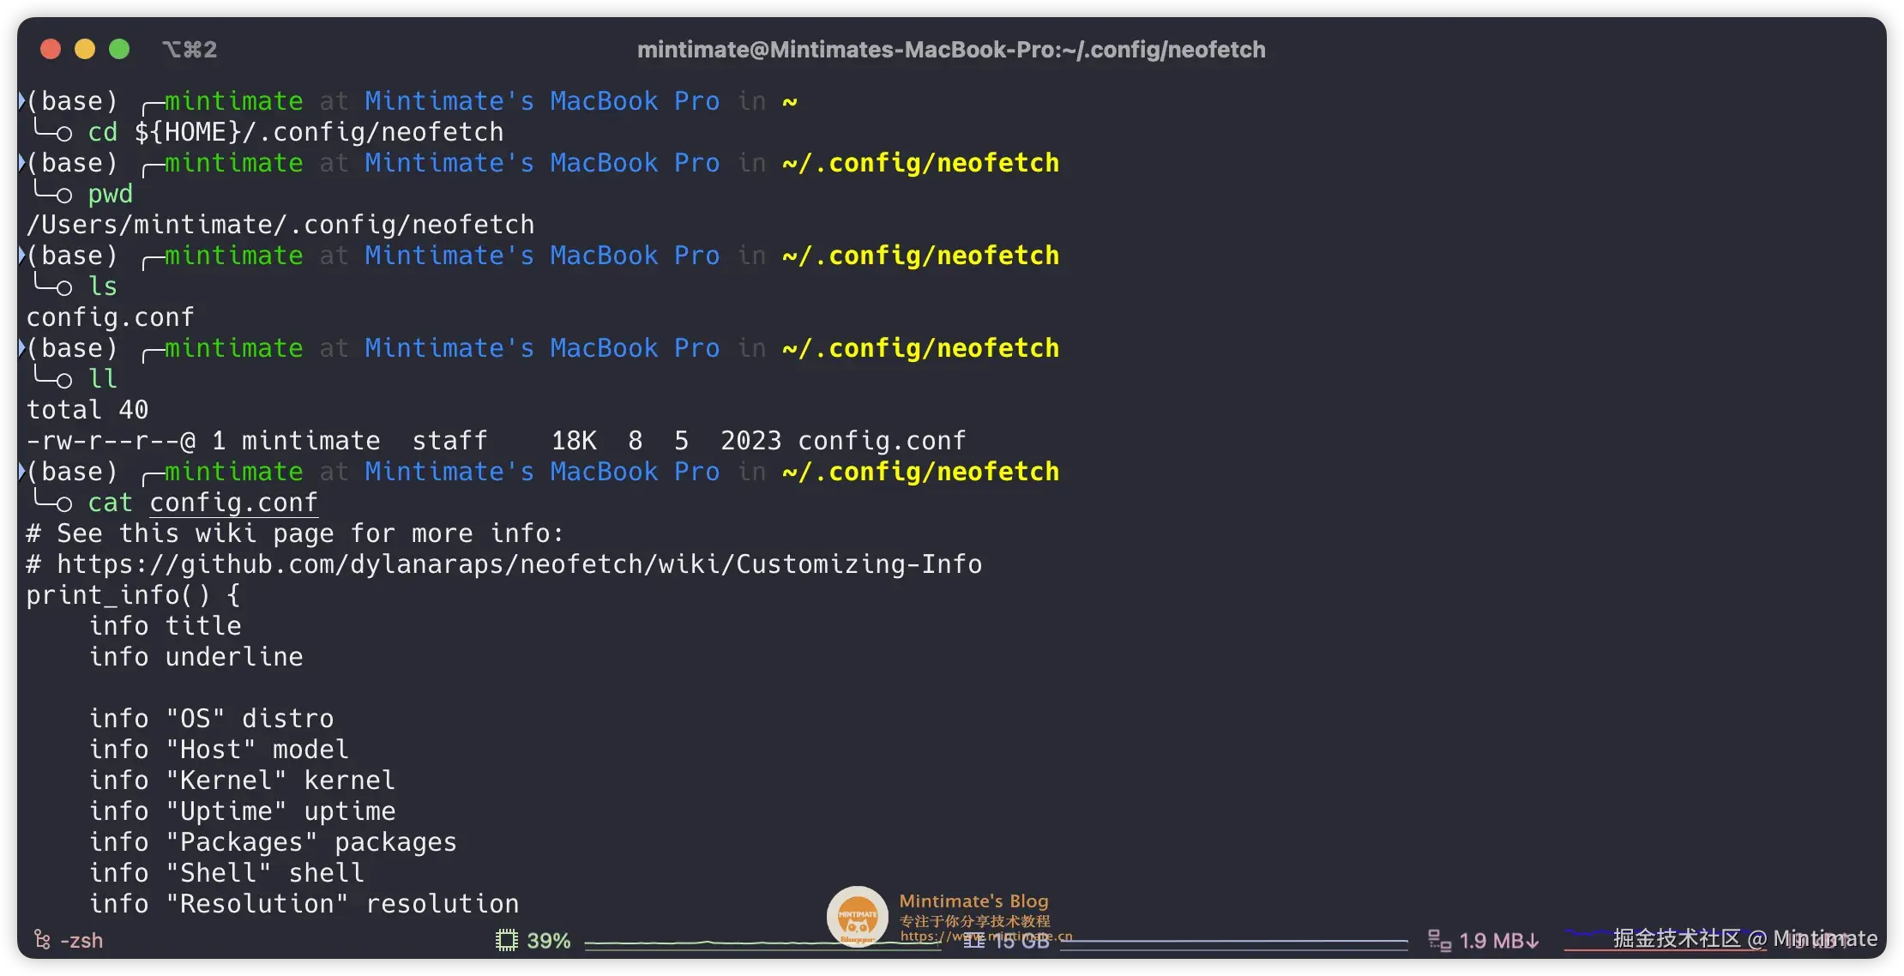Click the red close window button
The width and height of the screenshot is (1904, 976).
51,50
